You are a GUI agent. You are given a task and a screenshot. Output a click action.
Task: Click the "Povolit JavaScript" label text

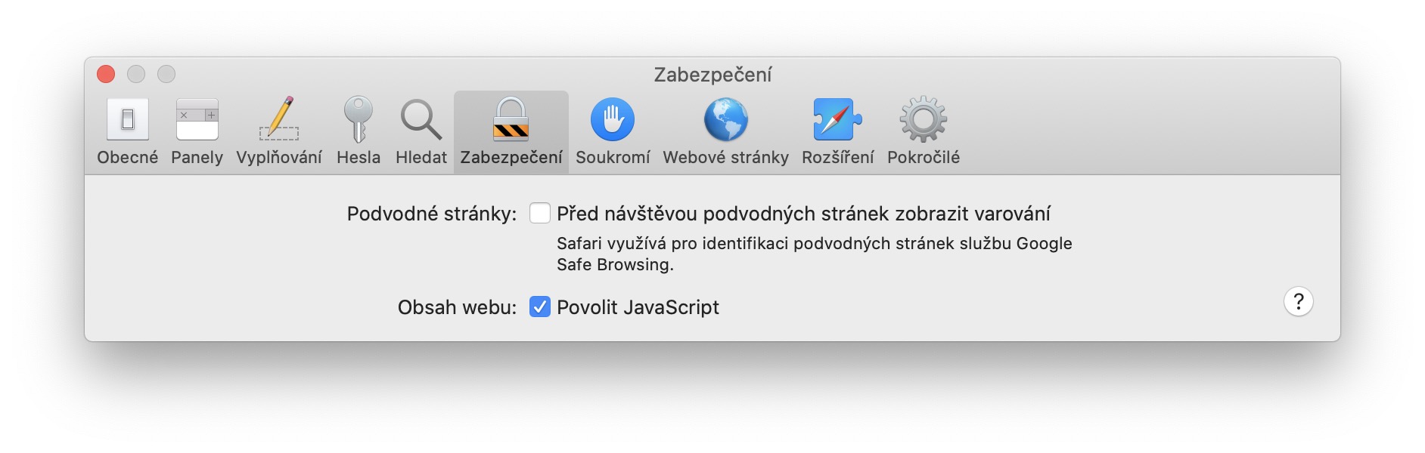click(638, 307)
